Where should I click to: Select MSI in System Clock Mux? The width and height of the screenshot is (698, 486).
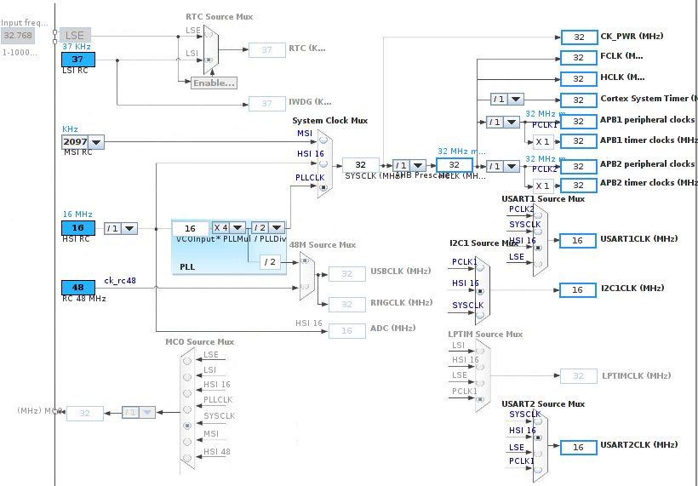323,140
